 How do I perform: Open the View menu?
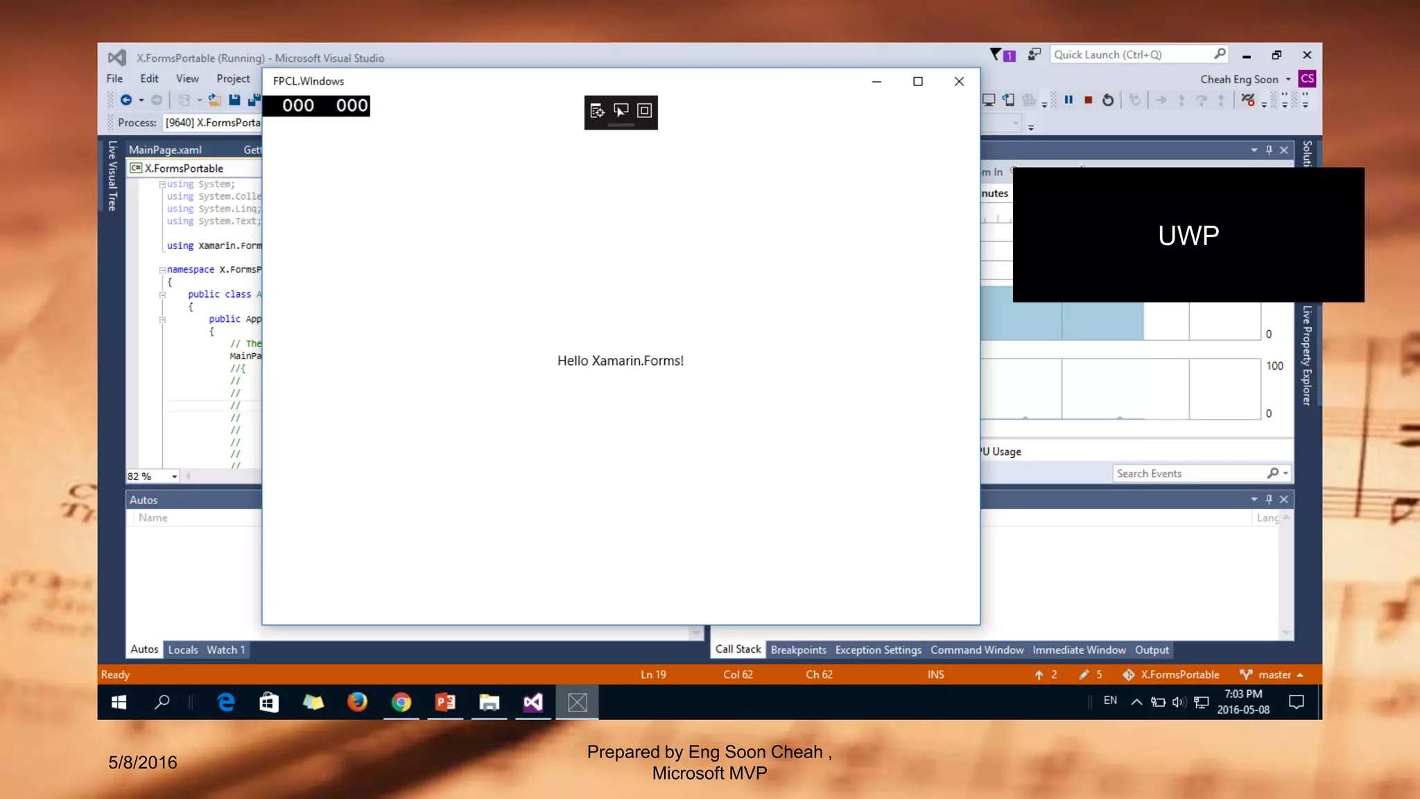pos(187,79)
